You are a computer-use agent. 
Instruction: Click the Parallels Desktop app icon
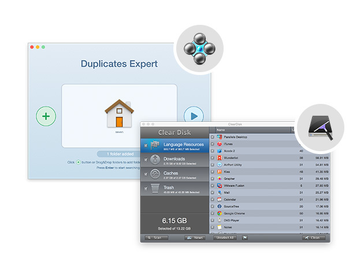(x=220, y=137)
